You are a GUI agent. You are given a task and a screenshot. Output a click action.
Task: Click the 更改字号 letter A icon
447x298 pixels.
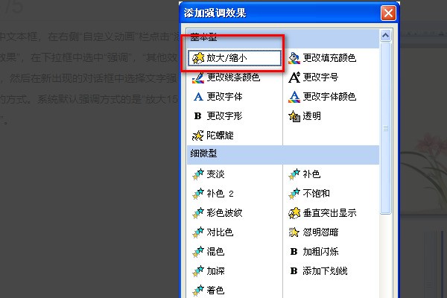(294, 77)
